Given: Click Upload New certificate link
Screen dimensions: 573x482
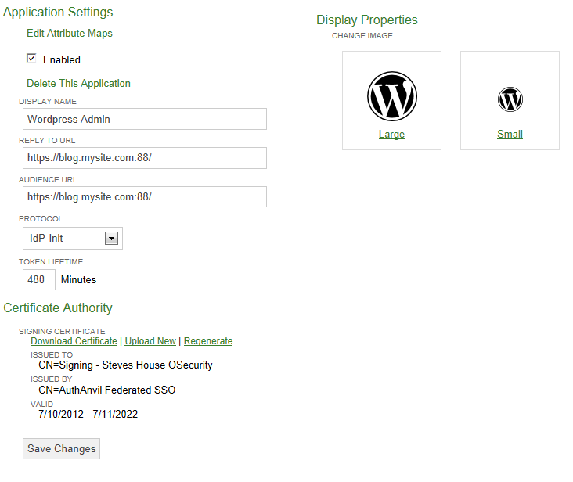Looking at the screenshot, I should pos(150,341).
